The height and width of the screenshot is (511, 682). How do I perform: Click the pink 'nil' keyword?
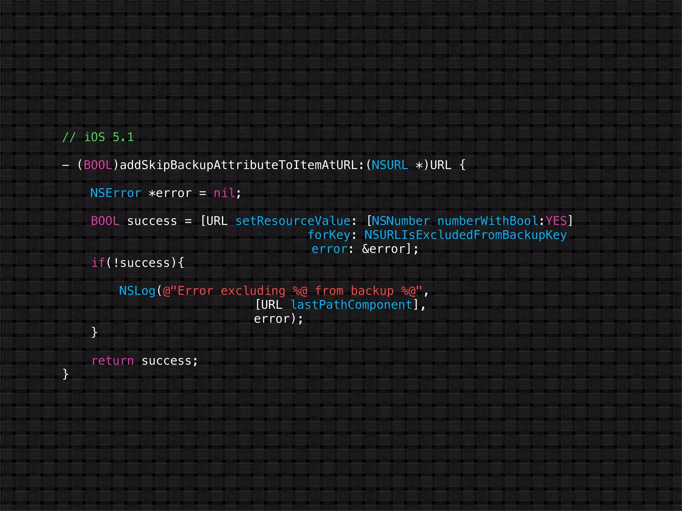pyautogui.click(x=224, y=193)
